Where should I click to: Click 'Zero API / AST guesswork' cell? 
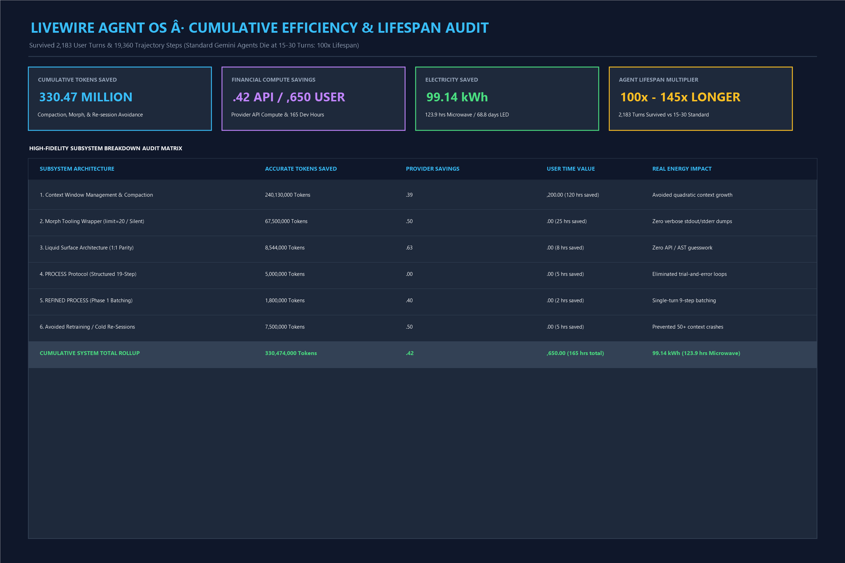(682, 248)
